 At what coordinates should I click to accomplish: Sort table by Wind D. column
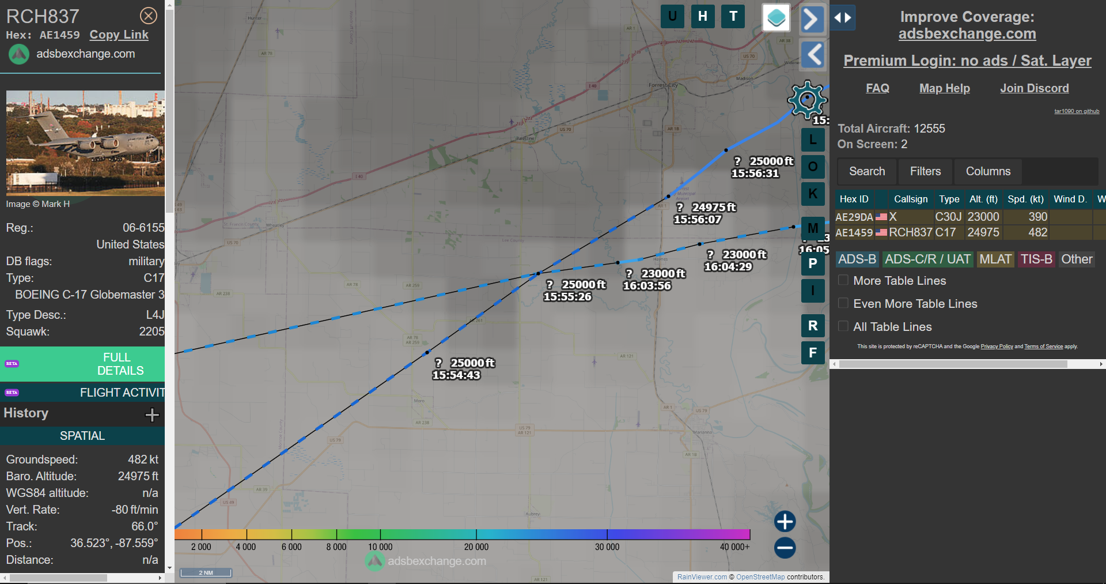1070,199
